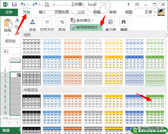Select row header 9
The width and height of the screenshot is (168, 134).
[5, 113]
